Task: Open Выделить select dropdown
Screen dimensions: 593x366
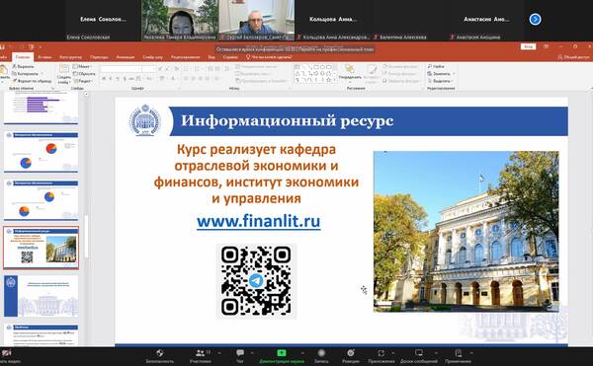Action: pos(440,81)
